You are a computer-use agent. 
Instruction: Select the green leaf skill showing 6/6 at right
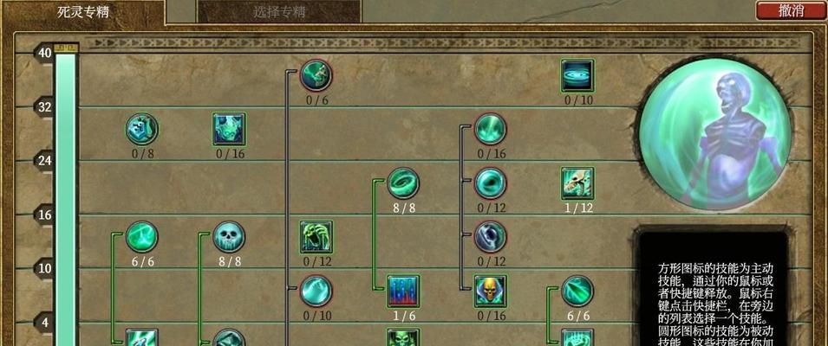coord(577,291)
